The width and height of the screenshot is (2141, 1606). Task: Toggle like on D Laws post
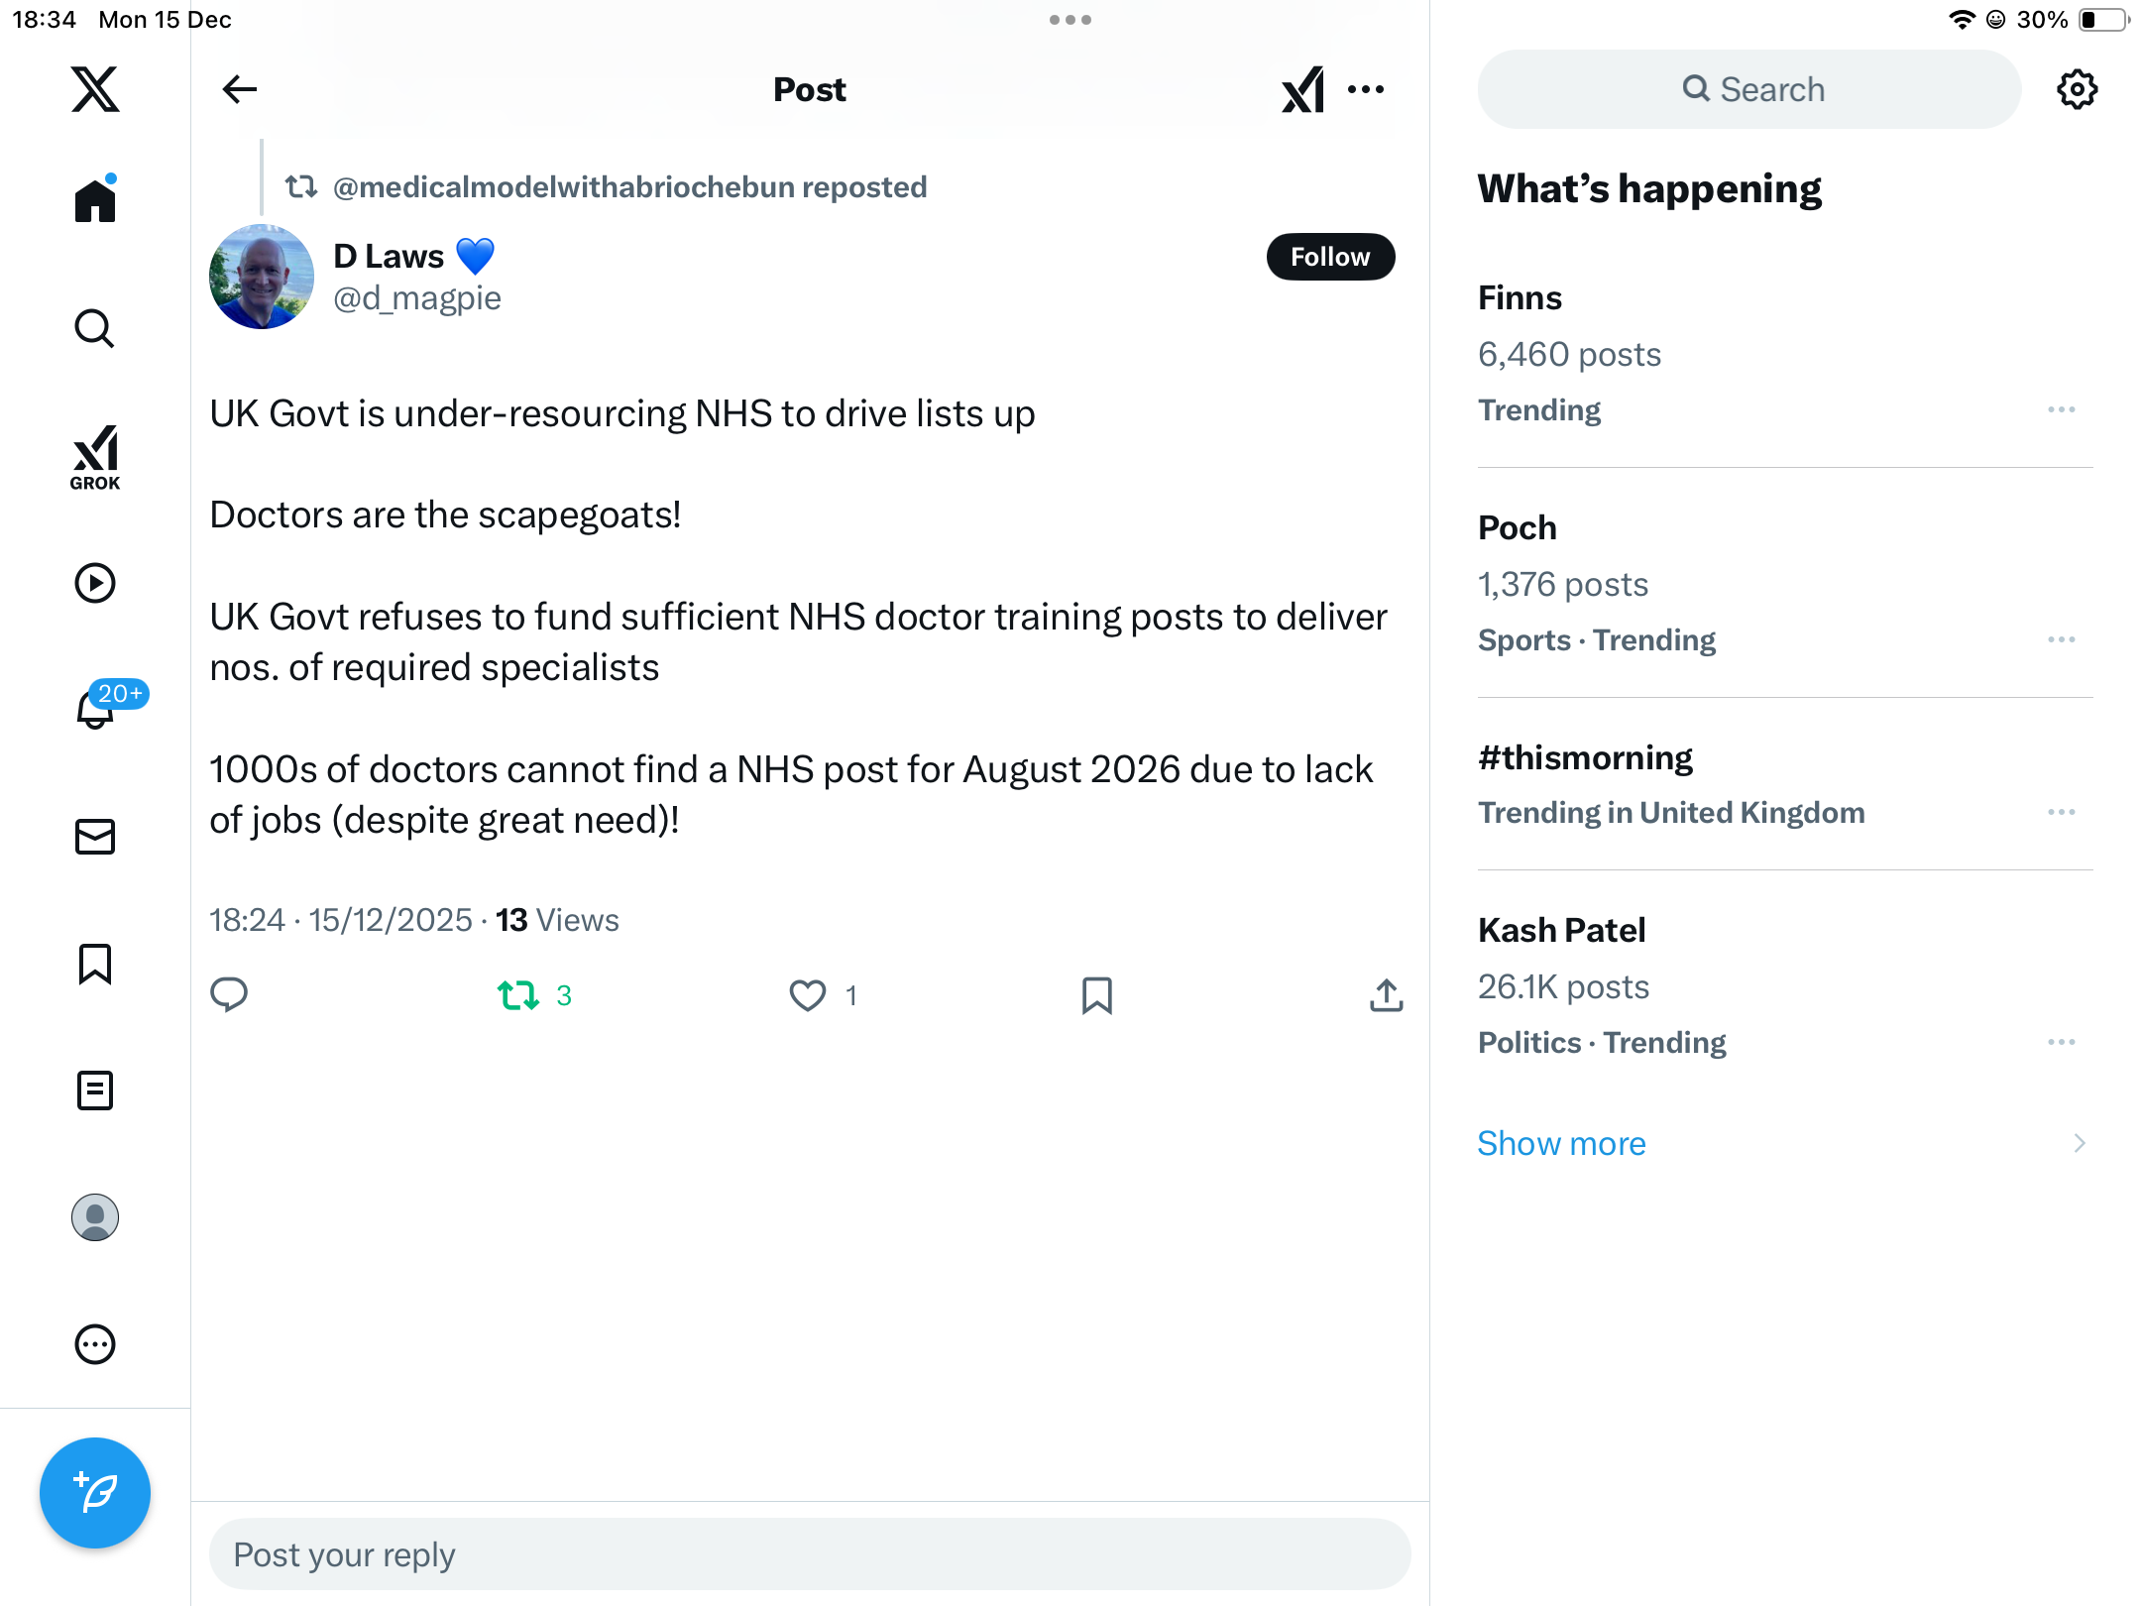click(808, 995)
